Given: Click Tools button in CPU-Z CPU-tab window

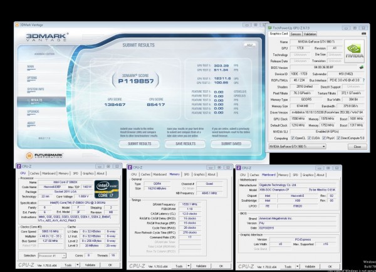Looking at the screenshot, I should [68, 265].
